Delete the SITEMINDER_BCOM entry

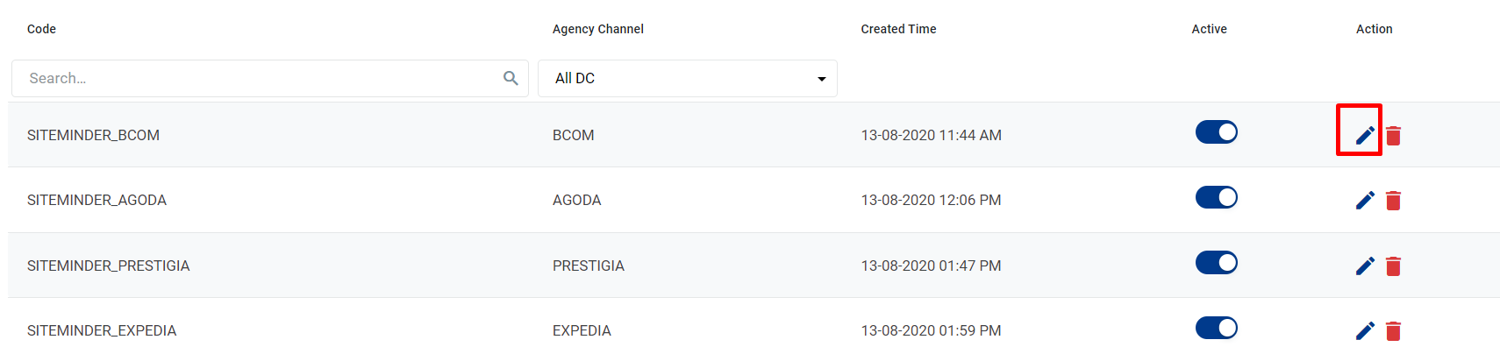(1393, 135)
